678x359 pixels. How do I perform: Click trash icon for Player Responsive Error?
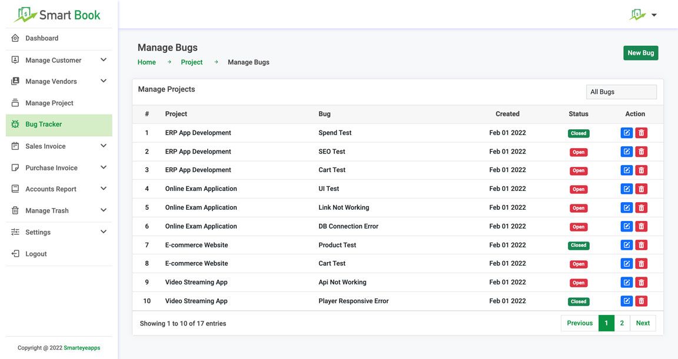coord(641,301)
